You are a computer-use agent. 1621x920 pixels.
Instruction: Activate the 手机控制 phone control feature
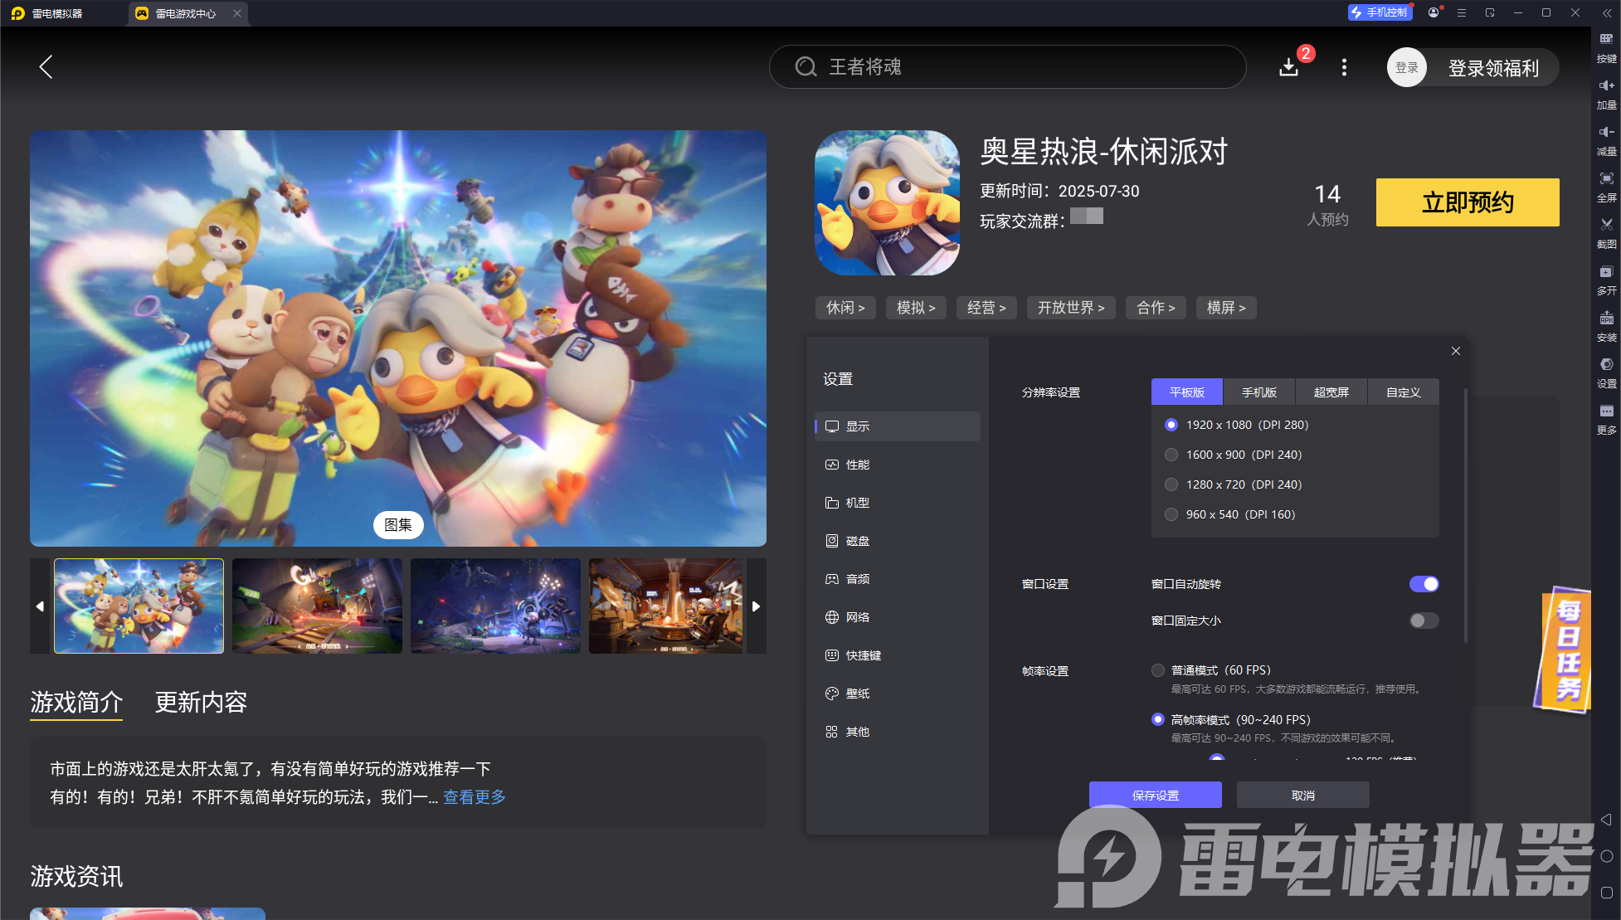tap(1380, 12)
